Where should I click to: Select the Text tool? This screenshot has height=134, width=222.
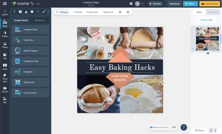pos(14,12)
